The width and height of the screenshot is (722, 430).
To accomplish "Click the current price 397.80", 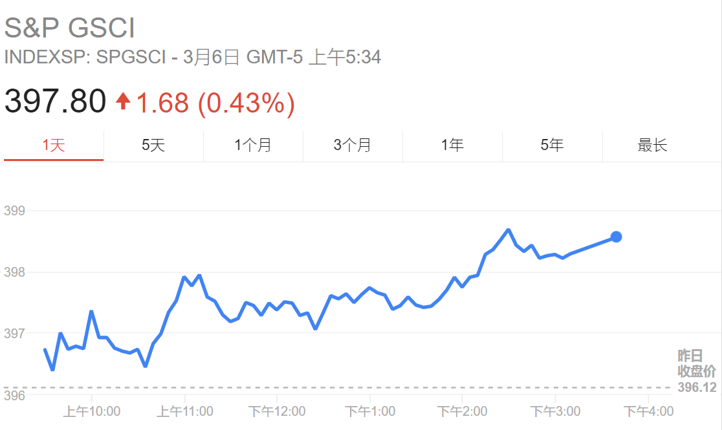I will tap(55, 102).
